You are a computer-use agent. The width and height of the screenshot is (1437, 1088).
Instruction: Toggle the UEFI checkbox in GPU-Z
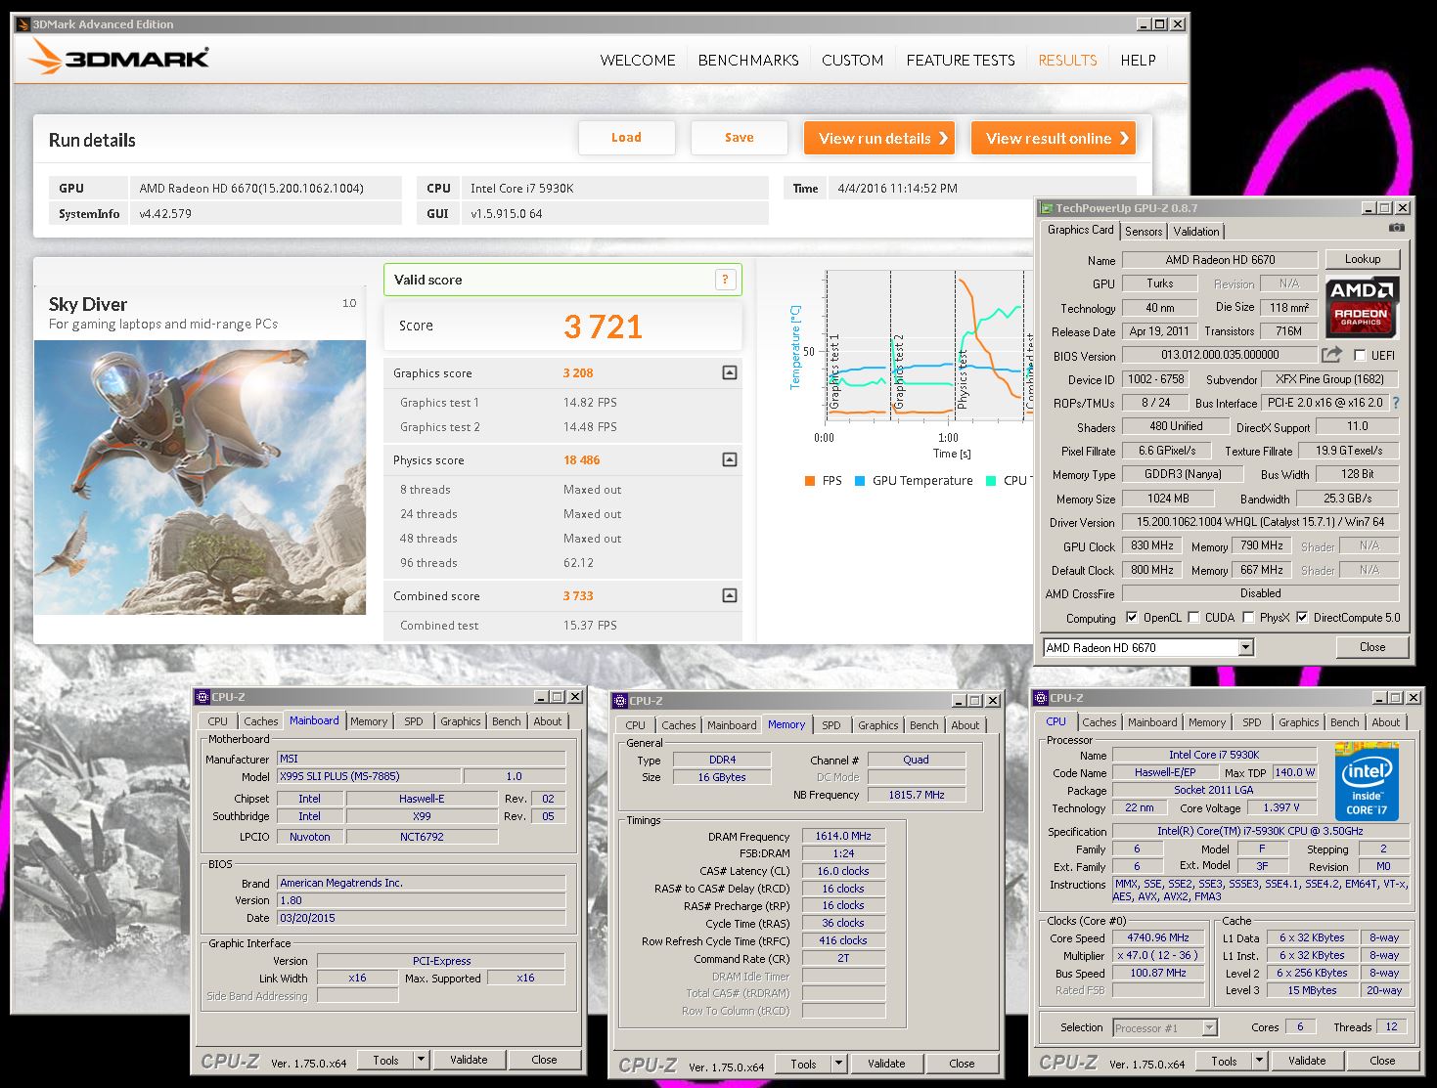[1360, 355]
